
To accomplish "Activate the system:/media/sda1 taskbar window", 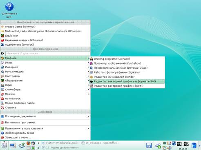I will click(x=60, y=143).
